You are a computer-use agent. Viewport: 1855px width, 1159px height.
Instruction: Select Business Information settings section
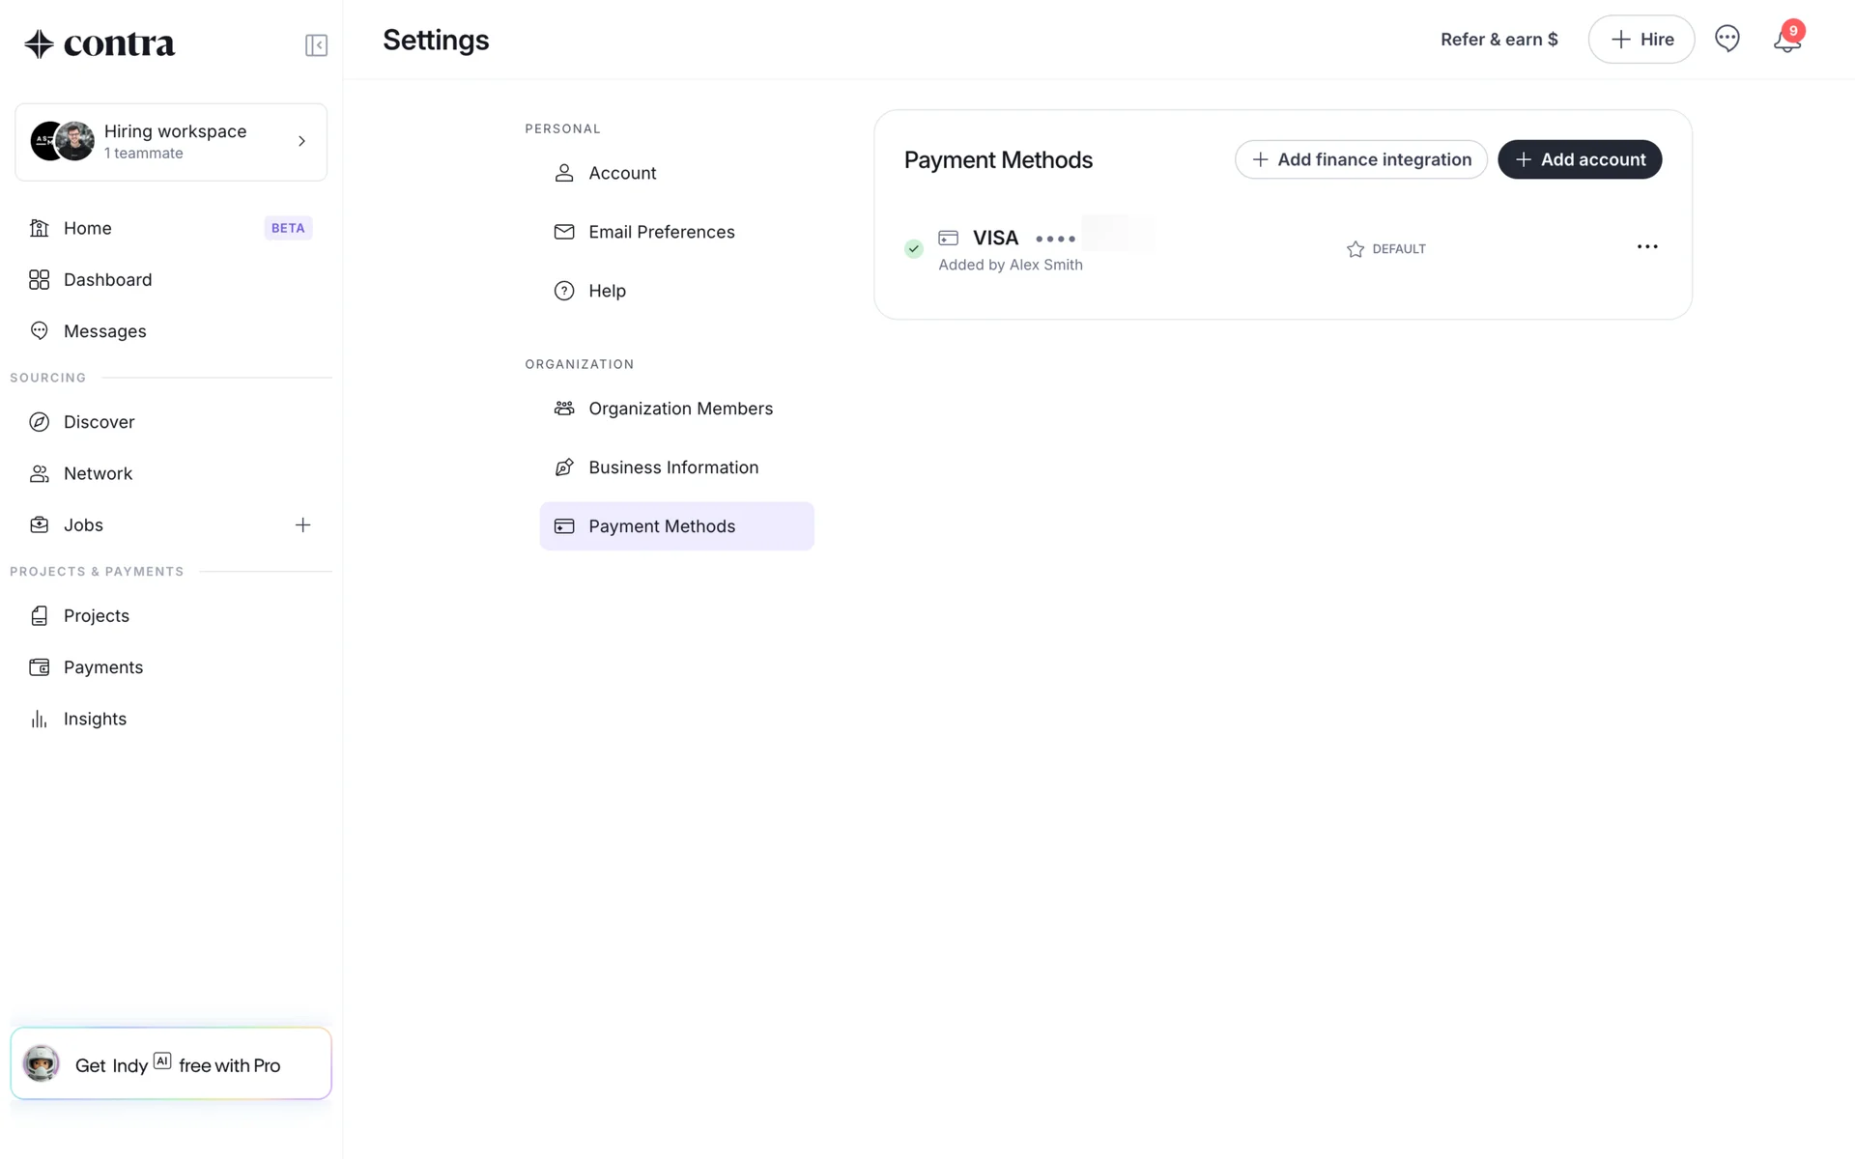pos(673,467)
